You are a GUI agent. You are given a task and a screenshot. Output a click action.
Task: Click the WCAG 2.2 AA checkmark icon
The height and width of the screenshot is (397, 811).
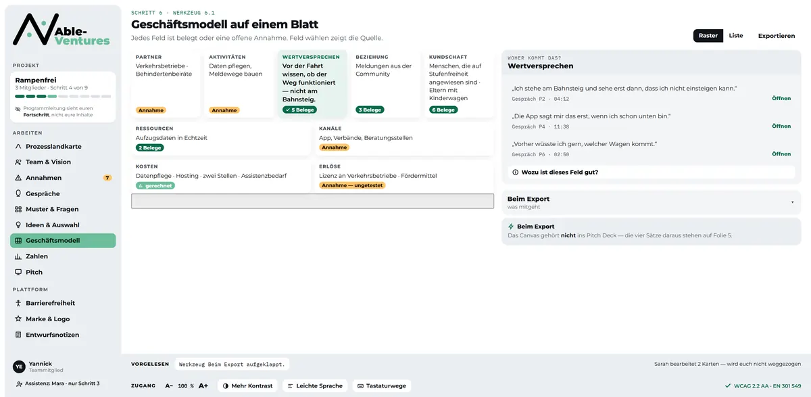click(x=728, y=386)
